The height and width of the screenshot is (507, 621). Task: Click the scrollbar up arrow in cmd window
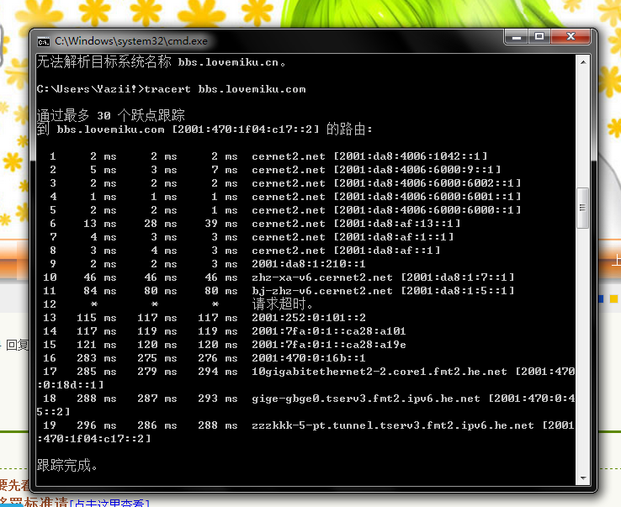583,62
